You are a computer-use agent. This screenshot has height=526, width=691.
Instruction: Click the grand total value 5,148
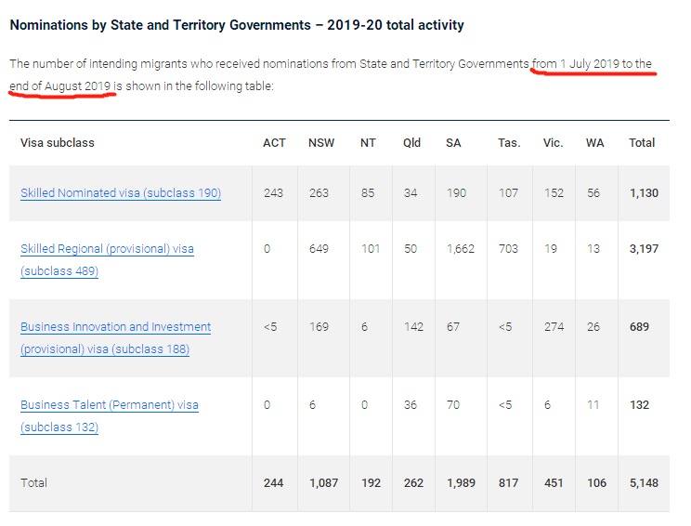click(644, 483)
